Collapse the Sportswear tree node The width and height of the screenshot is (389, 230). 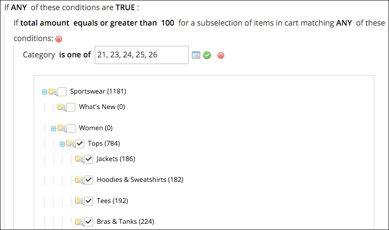tap(44, 92)
